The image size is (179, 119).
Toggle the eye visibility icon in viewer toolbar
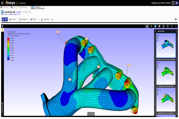[x=147, y=26]
